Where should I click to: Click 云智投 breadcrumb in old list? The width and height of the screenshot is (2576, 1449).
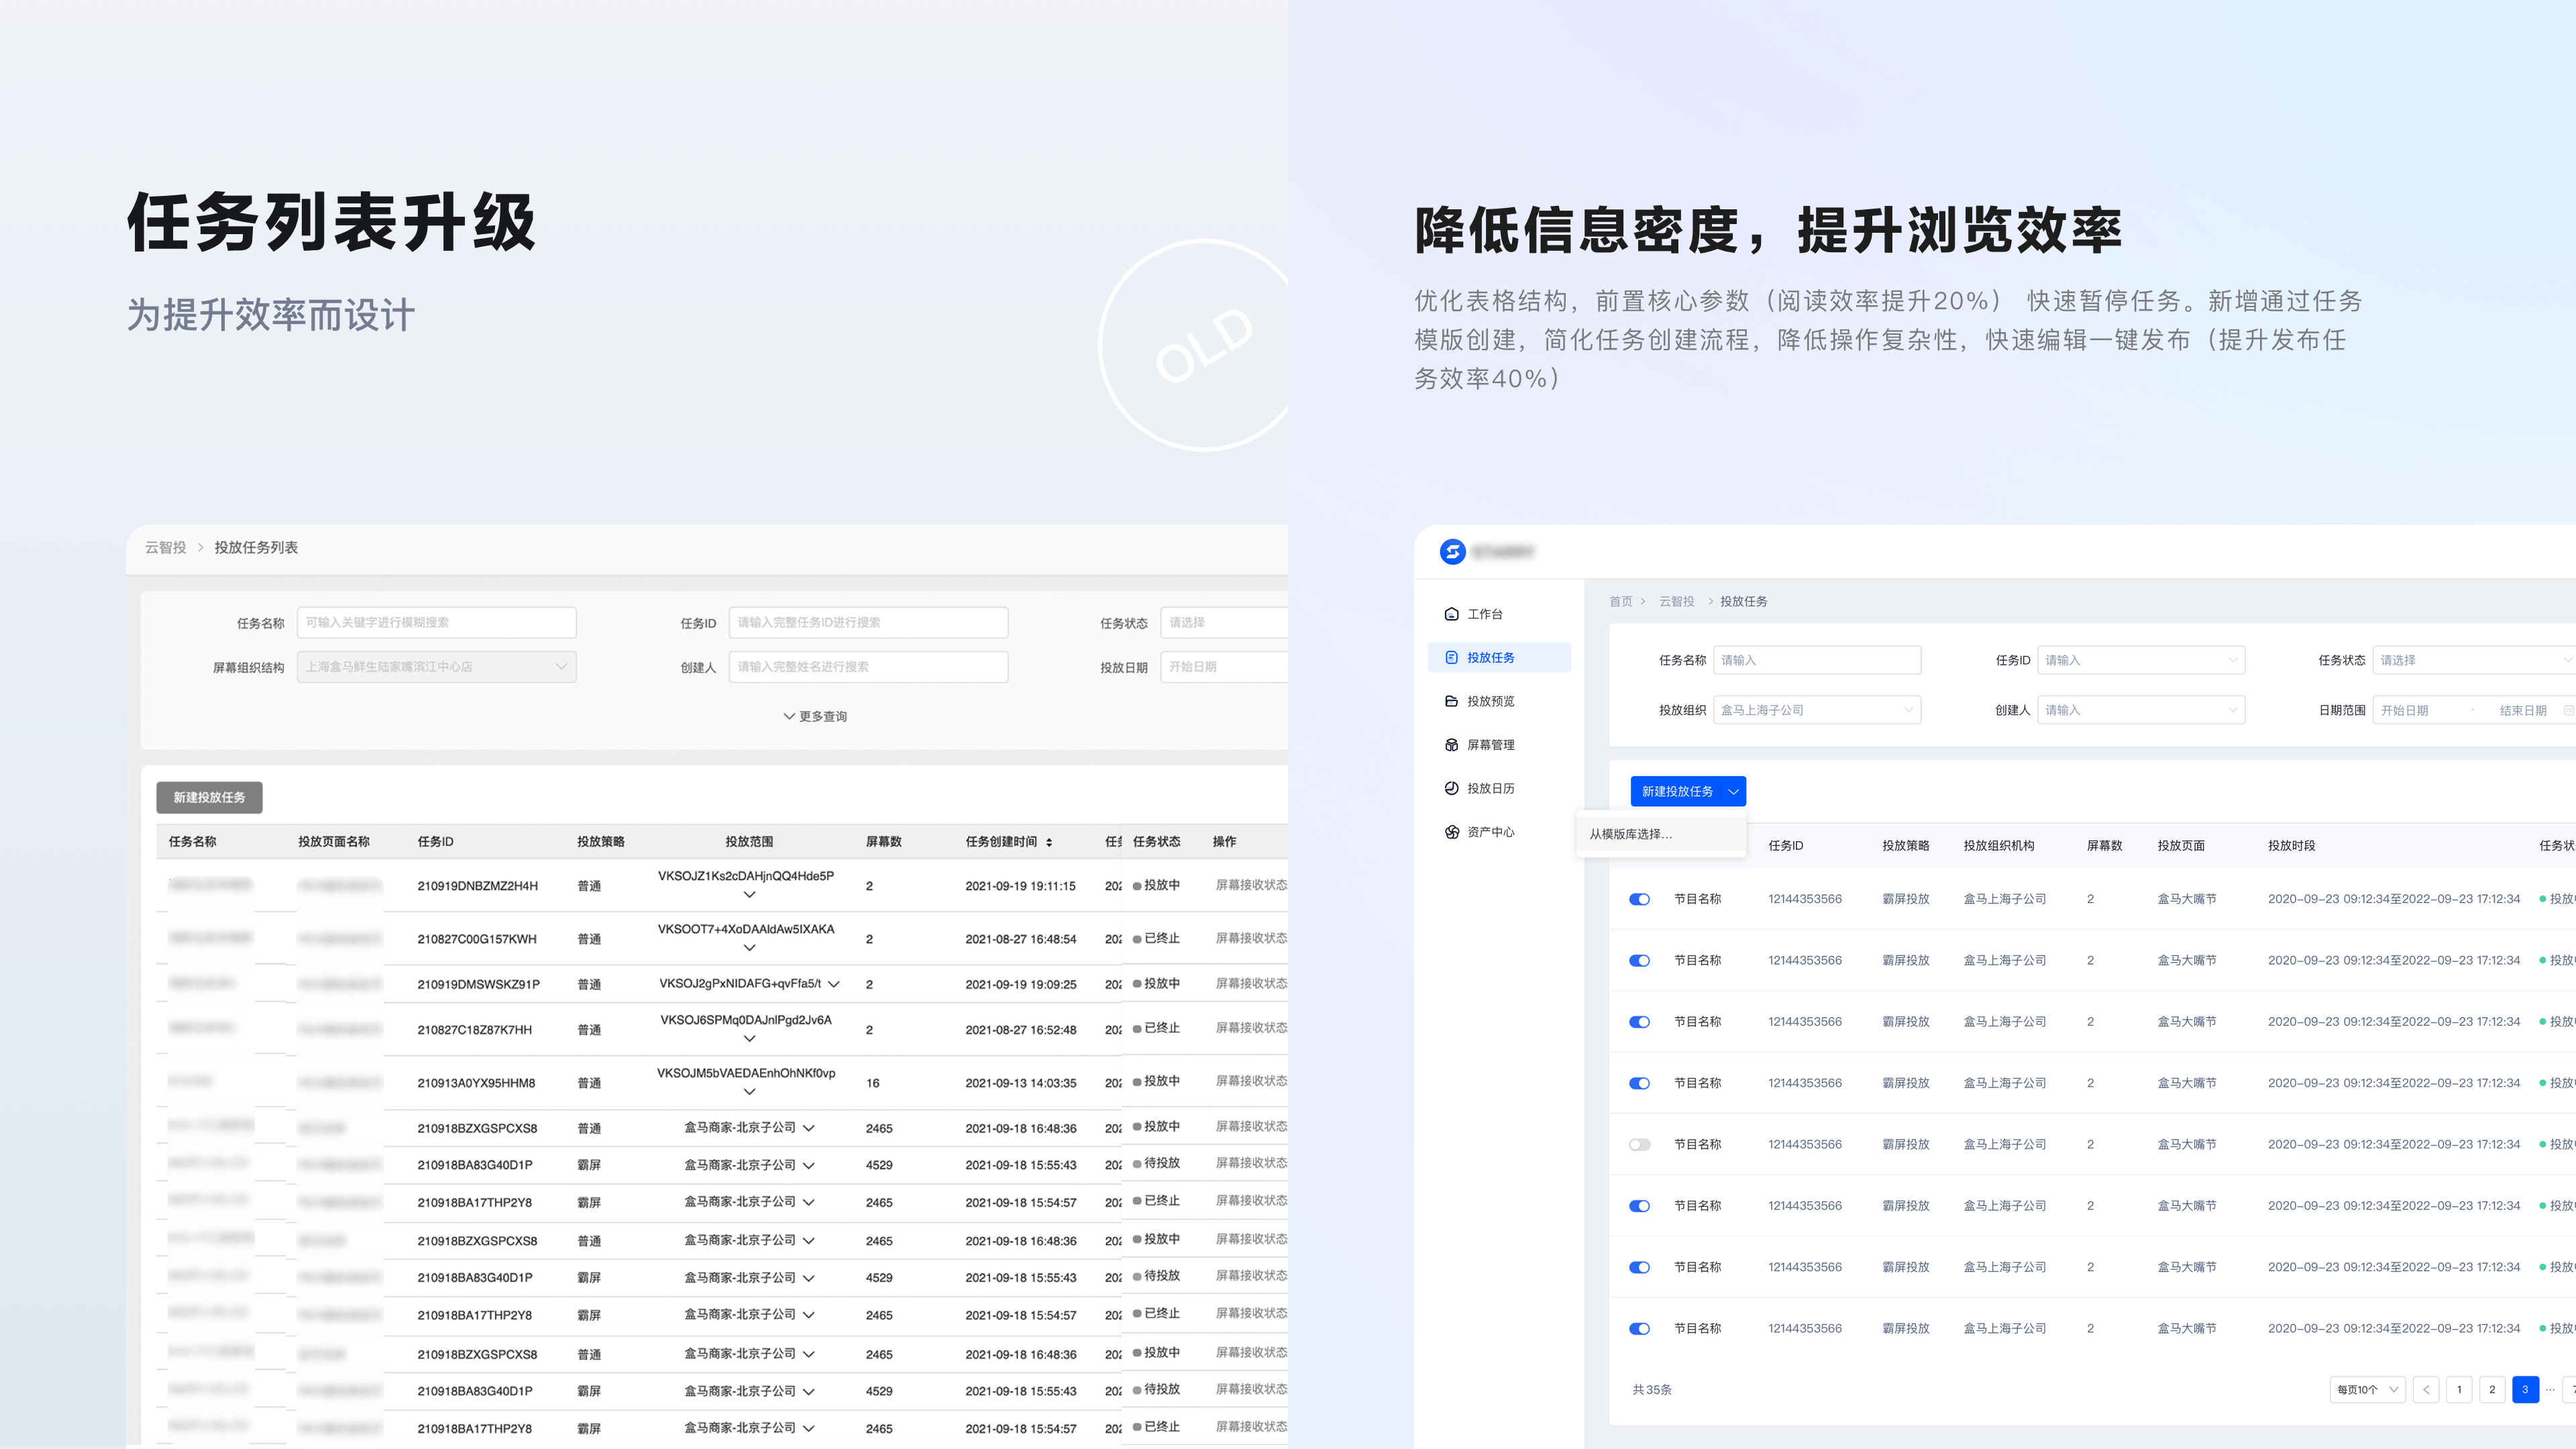pos(165,547)
